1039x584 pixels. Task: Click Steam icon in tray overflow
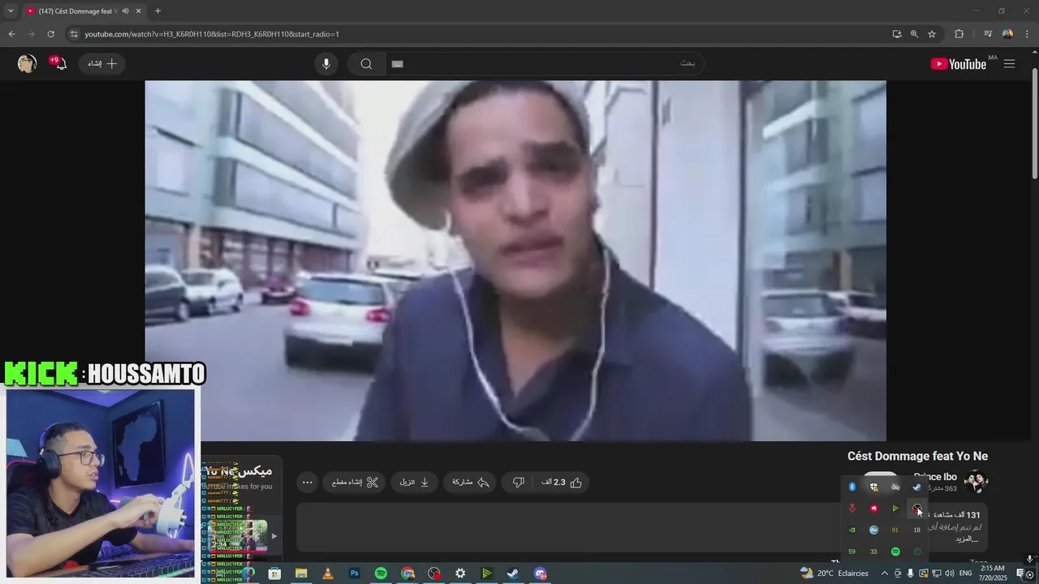(x=917, y=487)
